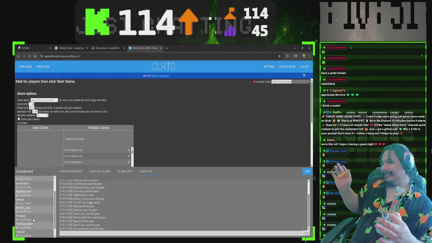
Task: Add the 2012 Holiday Pack deck
Action: (x=129, y=150)
